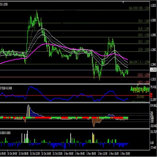Click the chart shift triangle marker
The height and width of the screenshot is (157, 157).
[x=123, y=2]
